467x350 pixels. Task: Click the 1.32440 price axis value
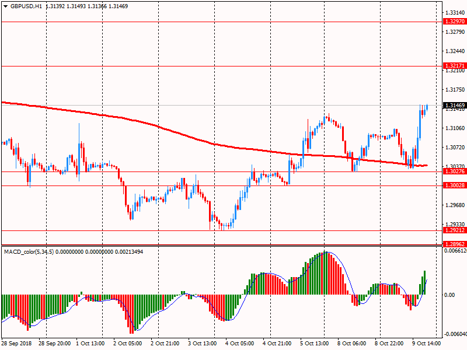tap(455, 51)
